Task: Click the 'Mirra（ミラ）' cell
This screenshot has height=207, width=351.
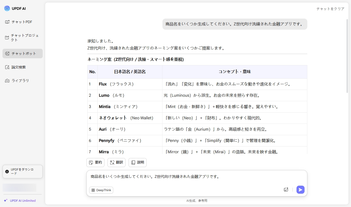Action: point(130,151)
